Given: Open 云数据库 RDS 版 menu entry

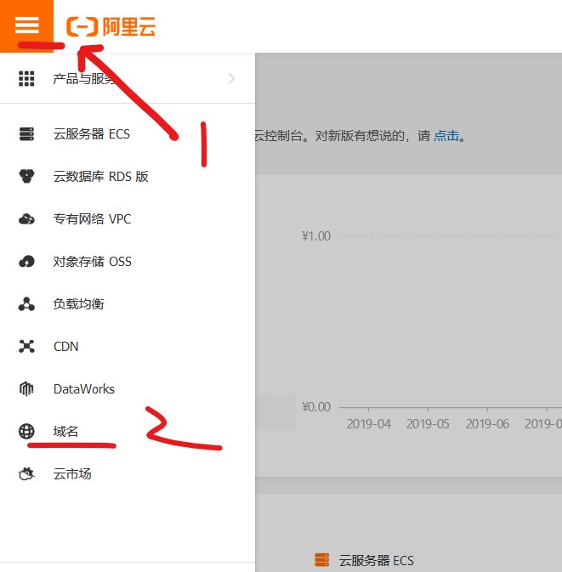Looking at the screenshot, I should 100,177.
